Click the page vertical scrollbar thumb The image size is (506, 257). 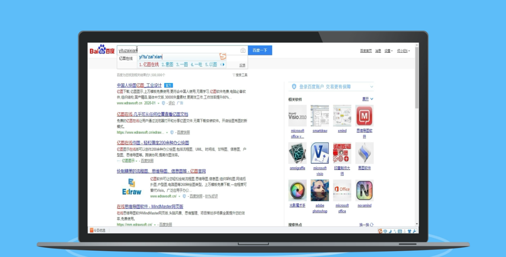416,77
